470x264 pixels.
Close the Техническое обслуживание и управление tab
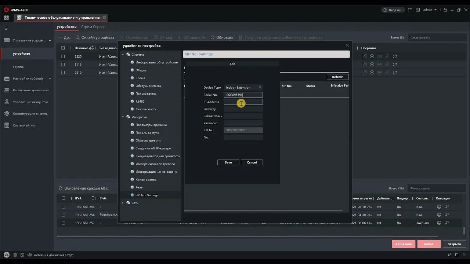point(104,18)
